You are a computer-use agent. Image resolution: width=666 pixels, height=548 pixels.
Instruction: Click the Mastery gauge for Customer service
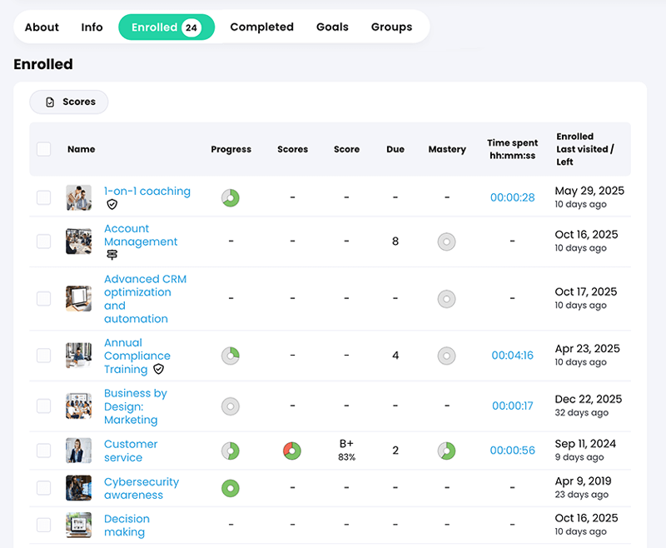click(x=446, y=451)
